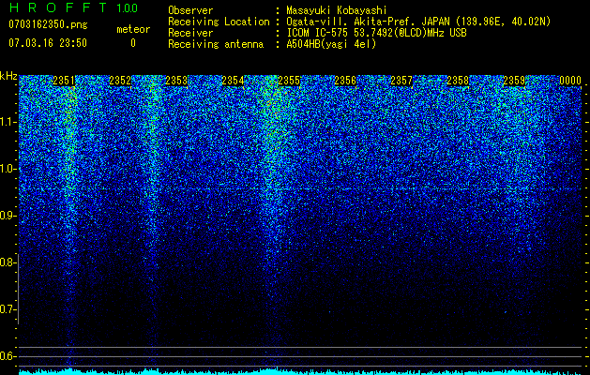Screen dimensions: 590x375
Task: Click the Receiver label
Action: (x=190, y=33)
